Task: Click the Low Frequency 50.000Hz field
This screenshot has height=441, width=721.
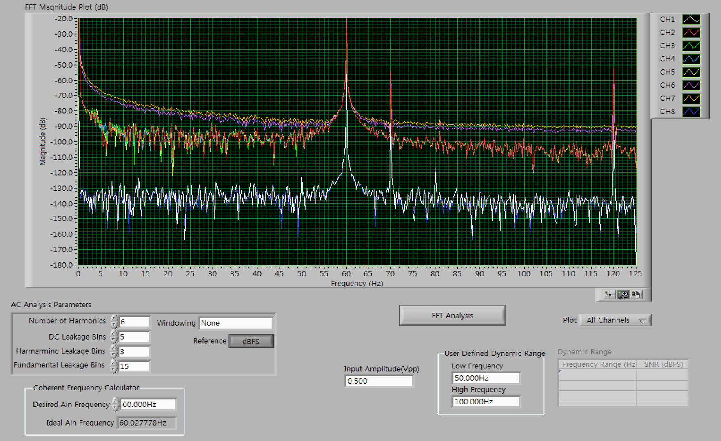Action: [x=486, y=378]
